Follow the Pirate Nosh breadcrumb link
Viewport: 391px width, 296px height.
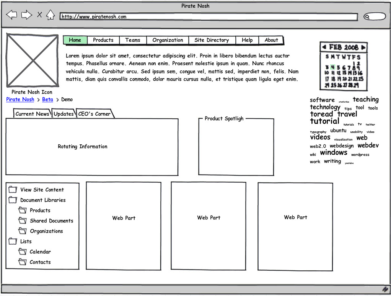click(x=20, y=100)
